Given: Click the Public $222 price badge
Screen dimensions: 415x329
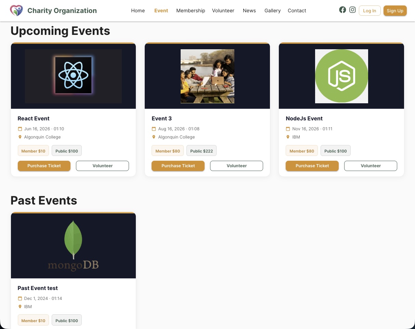Looking at the screenshot, I should 202,151.
